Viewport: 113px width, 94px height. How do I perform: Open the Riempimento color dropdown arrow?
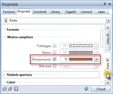(x=96, y=59)
